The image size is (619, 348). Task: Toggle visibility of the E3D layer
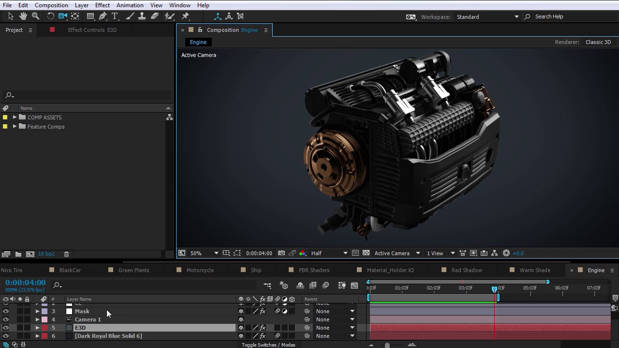6,328
